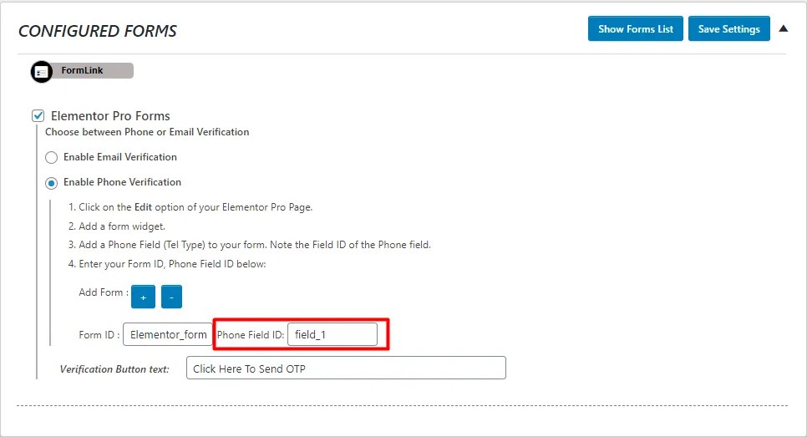The image size is (807, 437).
Task: Click the plus icon to add form
Action: pyautogui.click(x=142, y=297)
